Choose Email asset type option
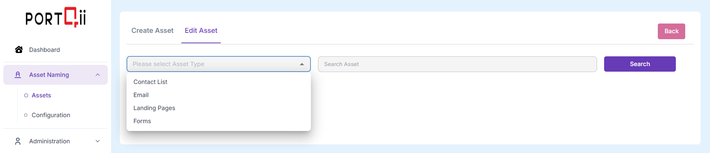Image resolution: width=710 pixels, height=153 pixels. pos(141,95)
